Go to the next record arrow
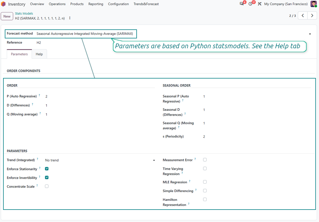 tap(312, 16)
